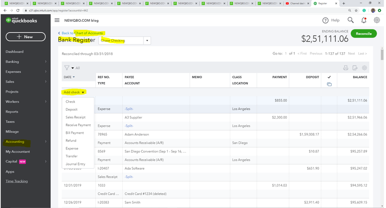Open the Chase Checking account dropdown
Image resolution: width=386 pixels, height=208 pixels.
147,40
